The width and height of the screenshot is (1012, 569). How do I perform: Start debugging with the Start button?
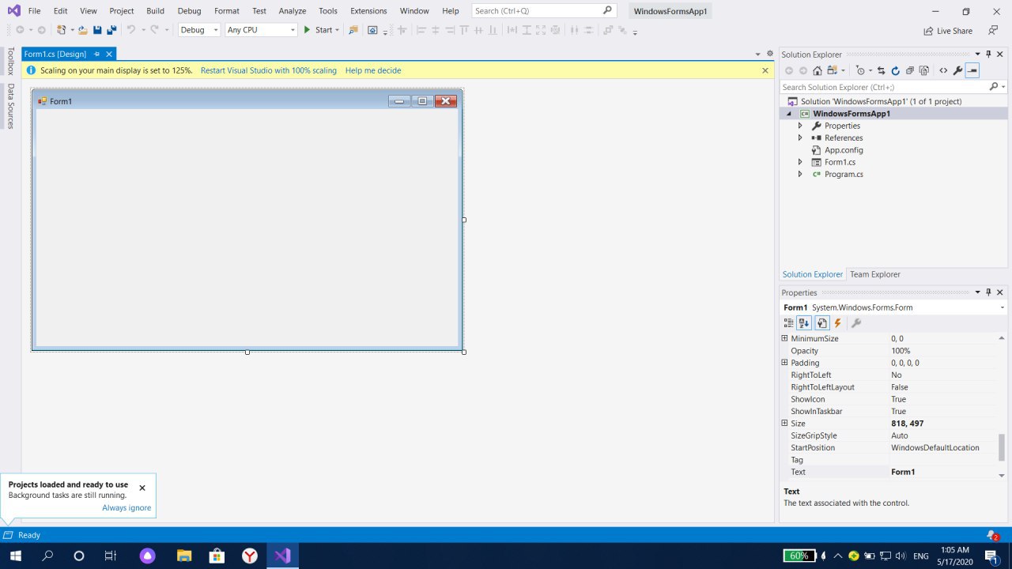click(317, 30)
